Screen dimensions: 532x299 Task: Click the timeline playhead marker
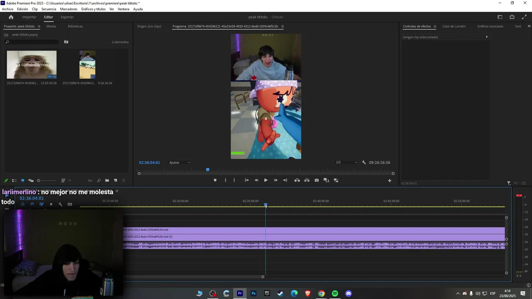pyautogui.click(x=266, y=205)
